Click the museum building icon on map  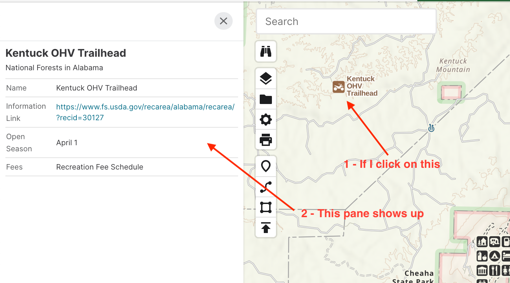(x=482, y=271)
